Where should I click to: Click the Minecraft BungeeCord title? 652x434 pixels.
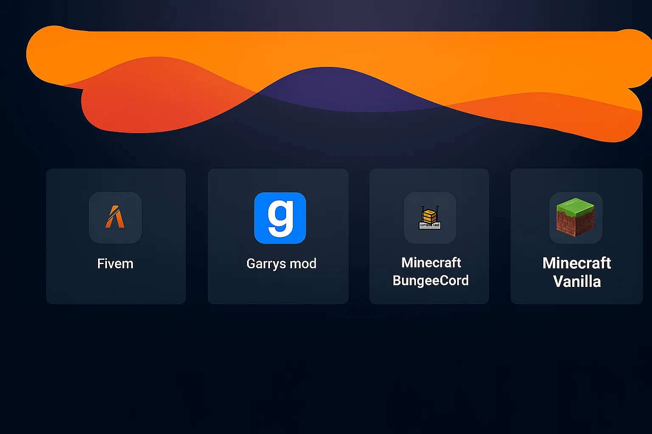(x=430, y=271)
